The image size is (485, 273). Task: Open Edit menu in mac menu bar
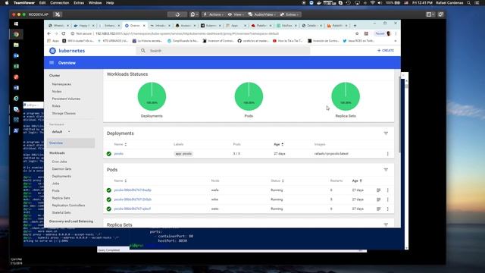click(42, 3)
